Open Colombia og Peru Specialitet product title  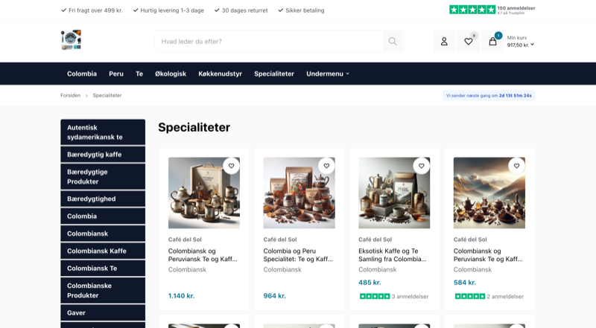(298, 255)
